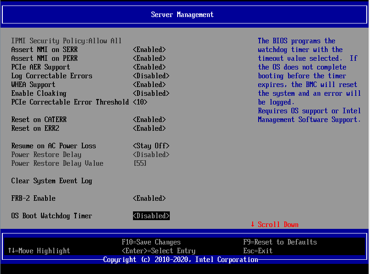This screenshot has height=274, width=370.
Task: Select the Assert NMI on SERR Enabled value
Action: [149, 50]
